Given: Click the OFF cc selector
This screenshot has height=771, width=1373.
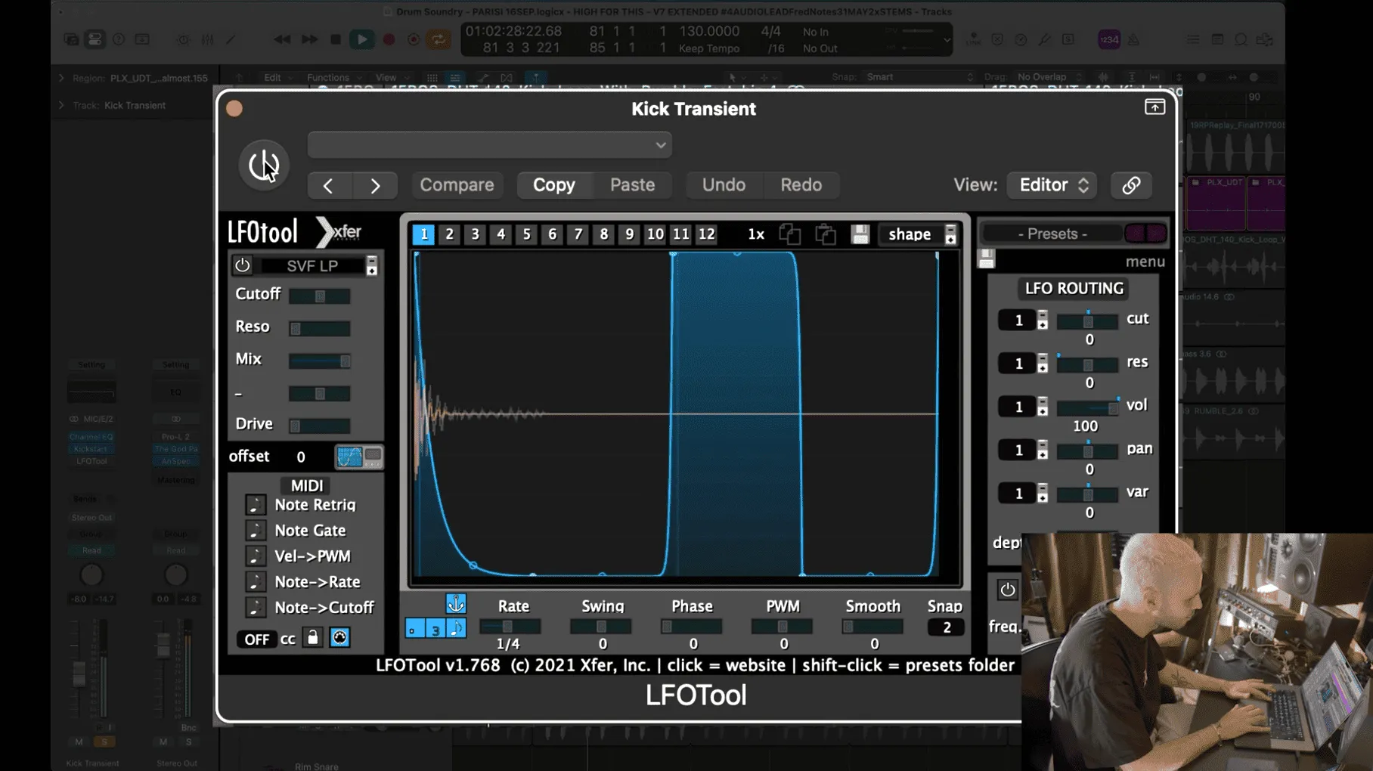Looking at the screenshot, I should coord(256,639).
